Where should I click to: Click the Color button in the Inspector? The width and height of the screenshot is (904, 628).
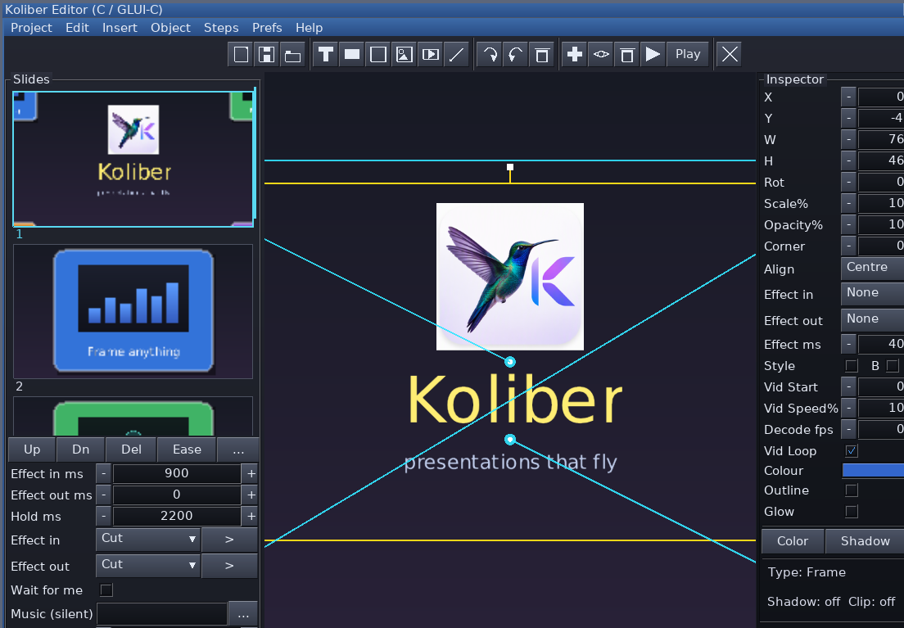pos(793,541)
